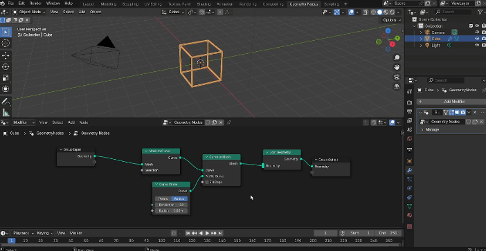Select the Measure tool
This screenshot has width=486, height=251.
click(x=6, y=112)
